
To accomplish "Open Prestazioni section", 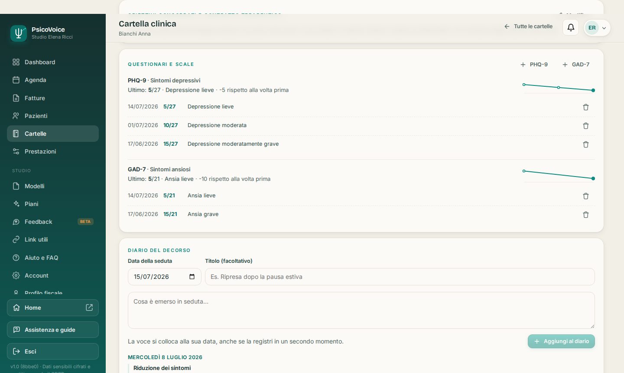I will 53,151.
